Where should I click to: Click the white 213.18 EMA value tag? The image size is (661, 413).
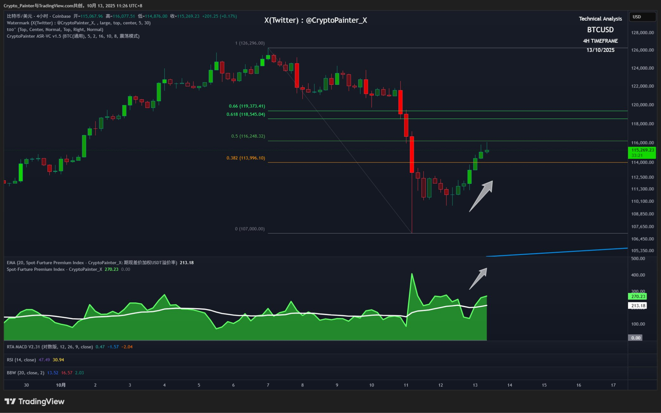click(638, 306)
